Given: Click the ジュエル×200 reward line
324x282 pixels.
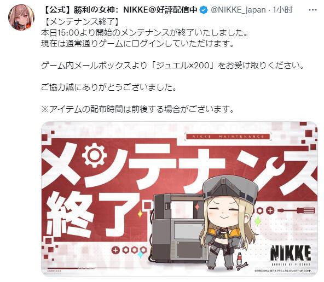Looking at the screenshot, I should [173, 66].
